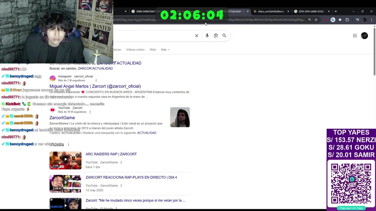The height and width of the screenshot is (211, 376).
Task: Click the Yape QR code overlay
Action: pyautogui.click(x=351, y=183)
